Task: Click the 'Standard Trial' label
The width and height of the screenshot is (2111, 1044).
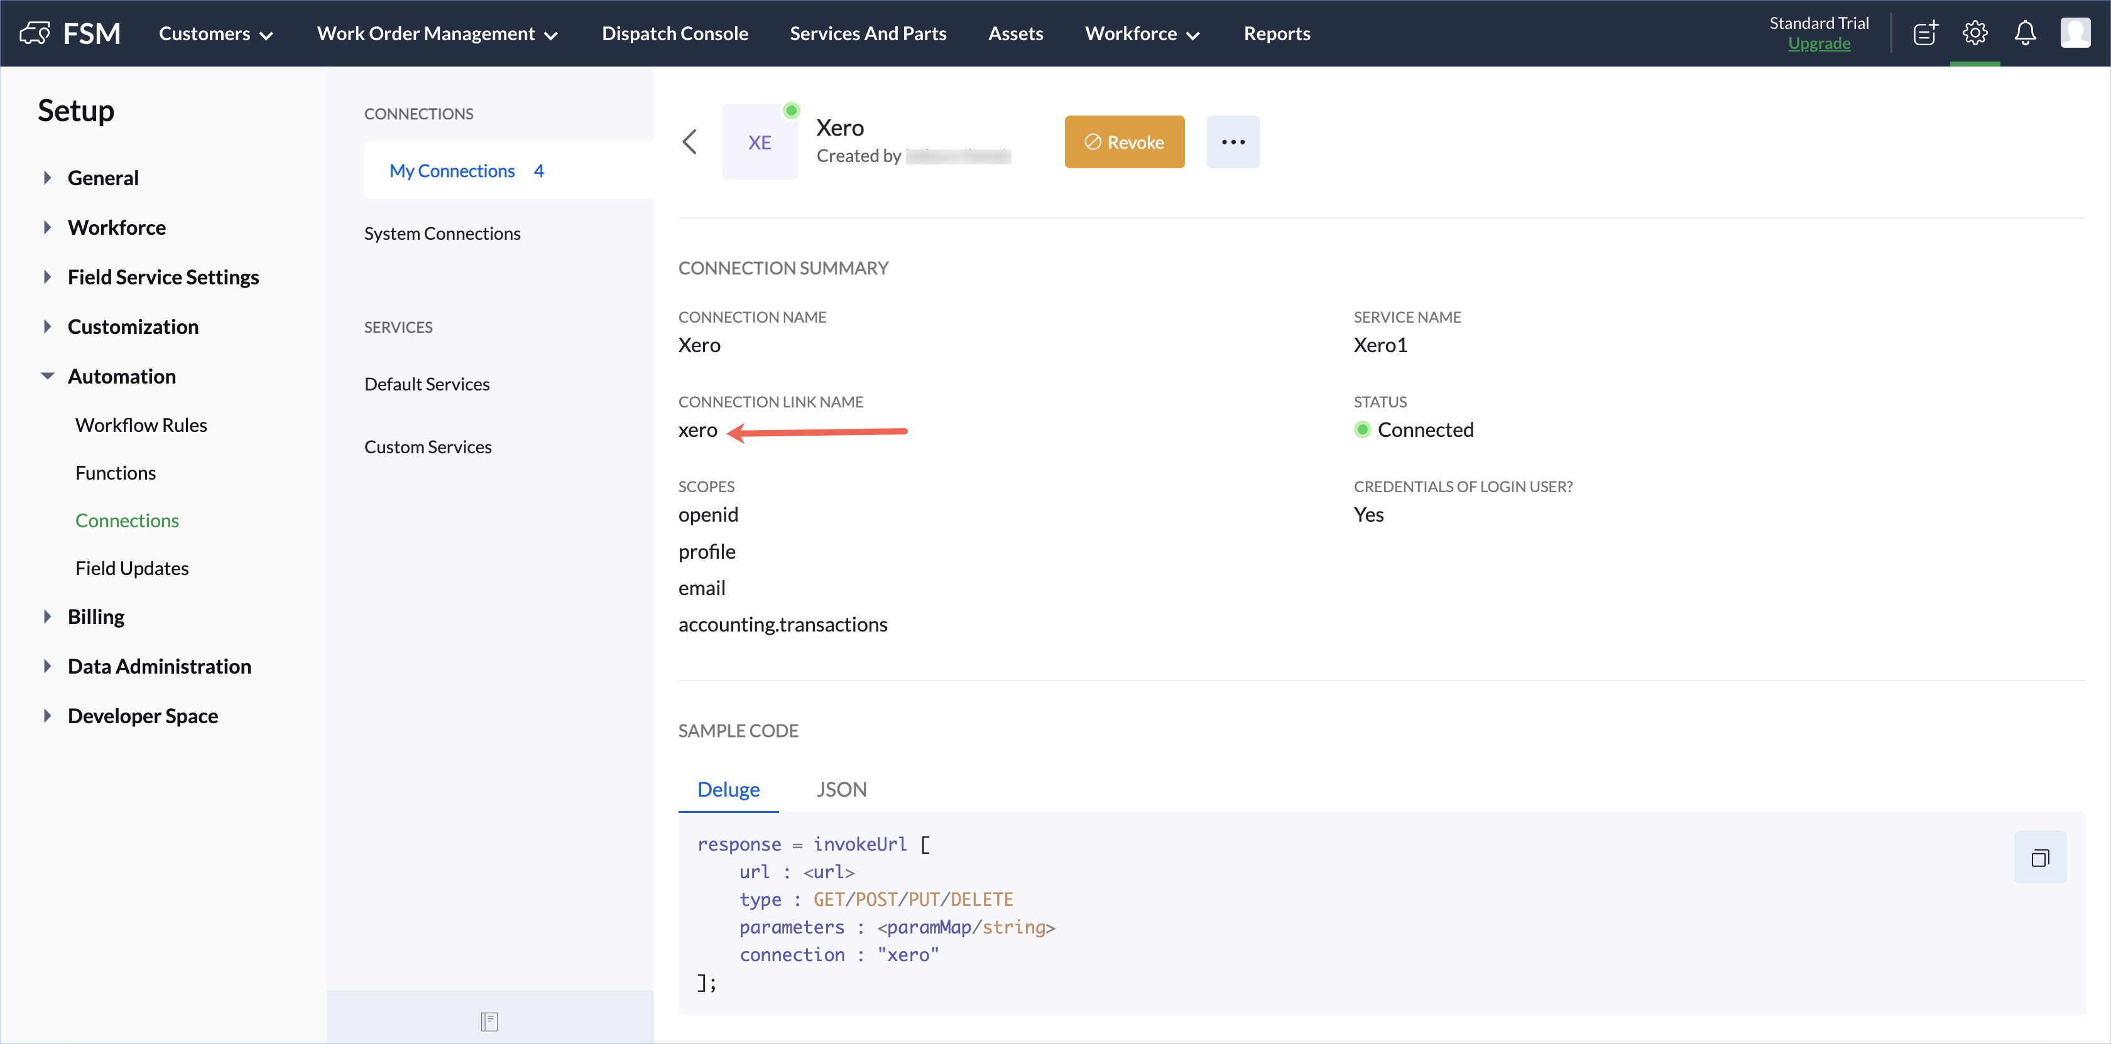Action: pyautogui.click(x=1818, y=23)
